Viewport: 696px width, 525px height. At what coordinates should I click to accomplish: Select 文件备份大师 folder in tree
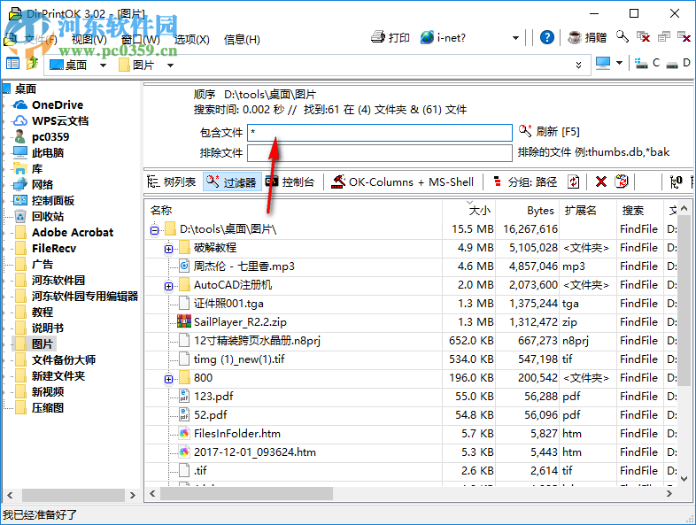point(64,360)
